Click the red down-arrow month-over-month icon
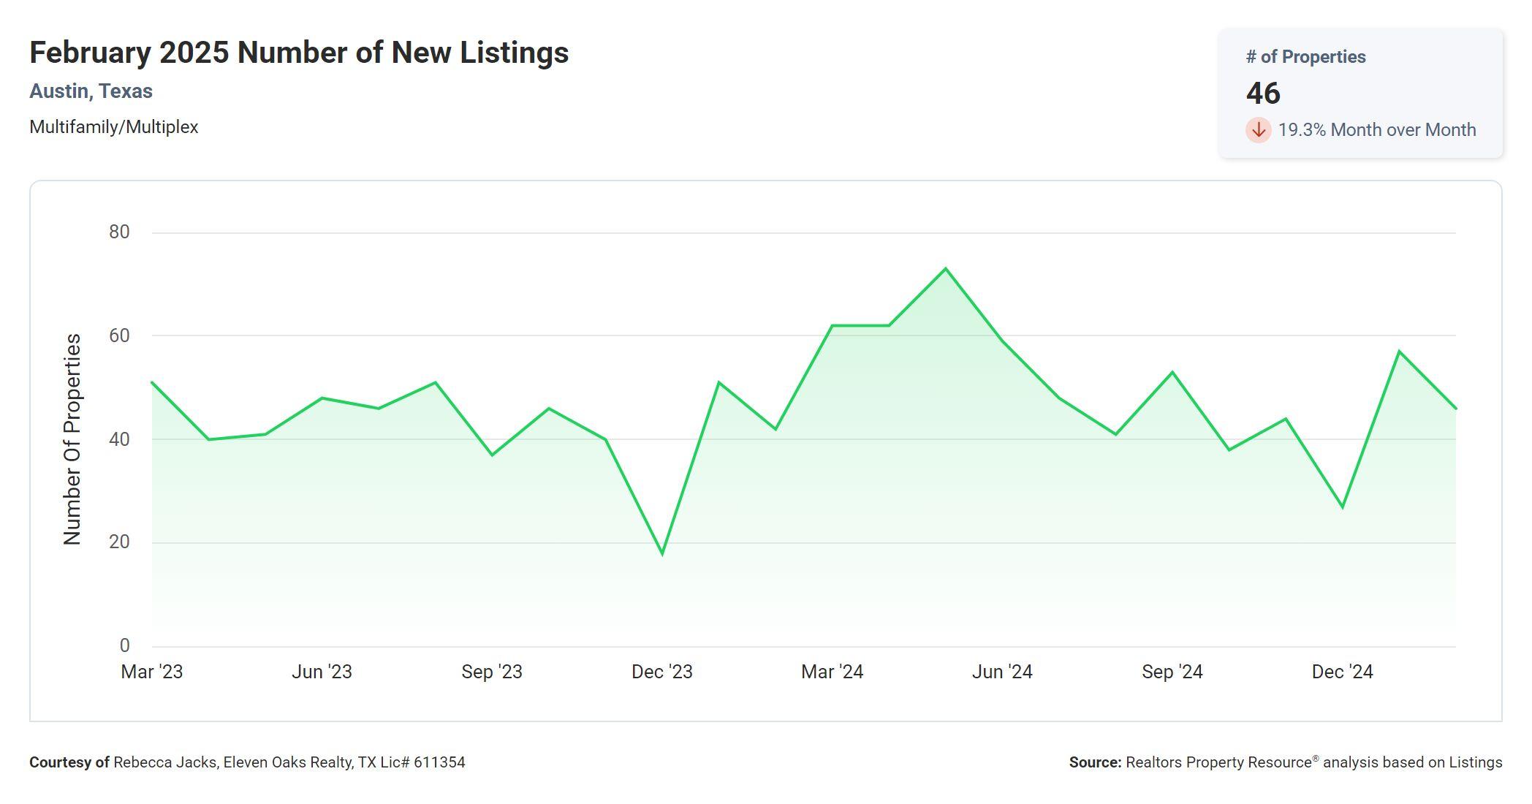This screenshot has width=1532, height=804. coord(1258,130)
